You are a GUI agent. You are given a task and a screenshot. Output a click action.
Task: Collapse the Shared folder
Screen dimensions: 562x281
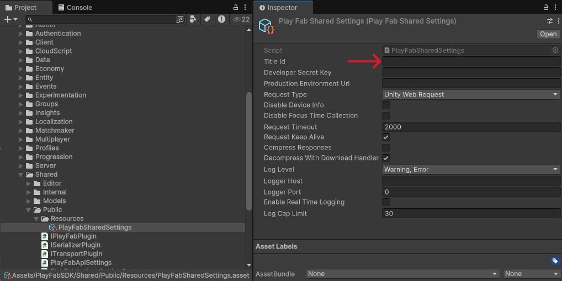pyautogui.click(x=21, y=175)
